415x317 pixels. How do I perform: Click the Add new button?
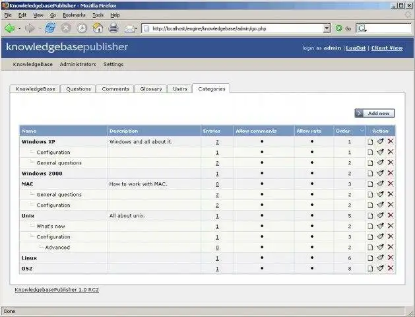point(375,113)
